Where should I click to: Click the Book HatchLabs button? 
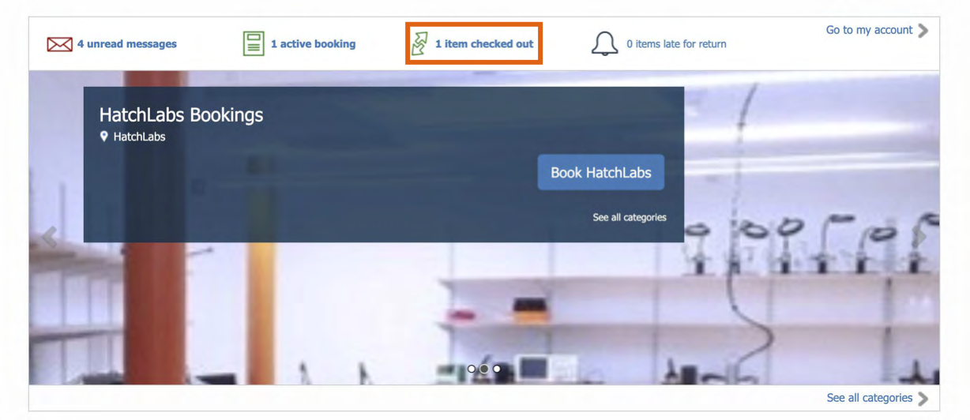coord(601,172)
